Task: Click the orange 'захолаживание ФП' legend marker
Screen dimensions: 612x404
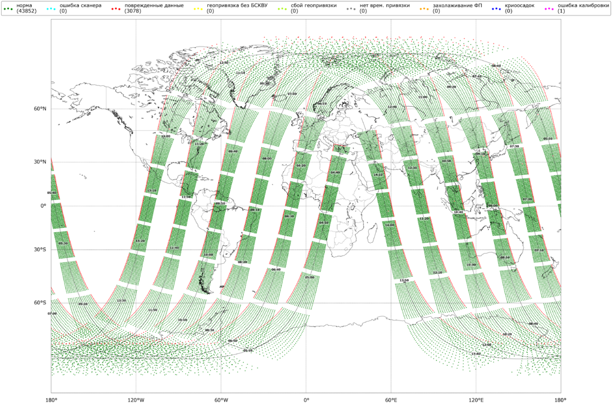Action: pos(424,8)
